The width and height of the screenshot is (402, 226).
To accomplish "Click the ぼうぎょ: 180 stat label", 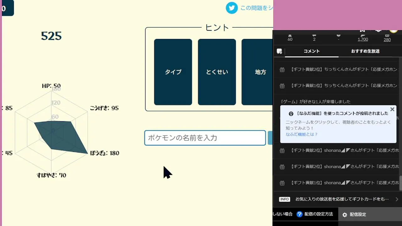I will tap(105, 153).
